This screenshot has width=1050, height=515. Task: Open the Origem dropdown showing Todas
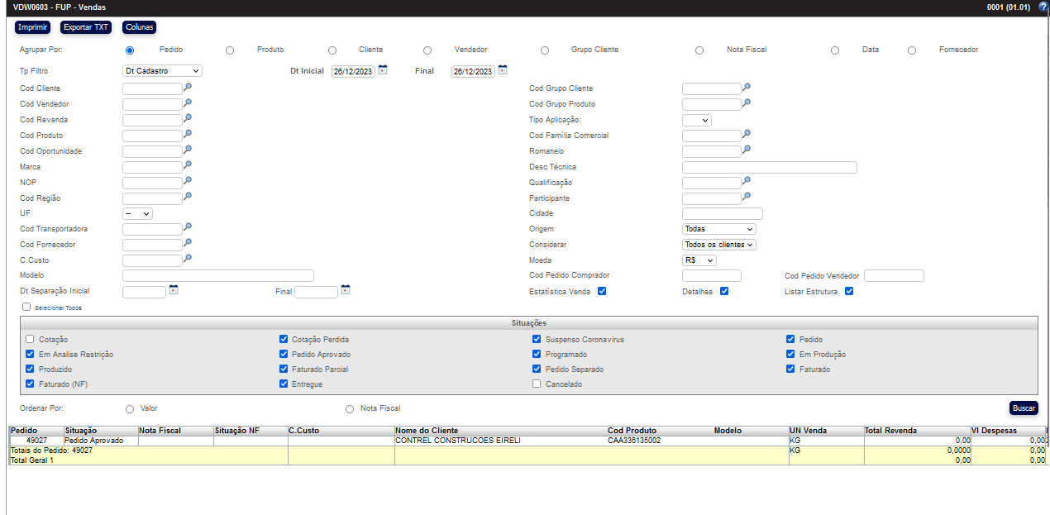tap(718, 229)
